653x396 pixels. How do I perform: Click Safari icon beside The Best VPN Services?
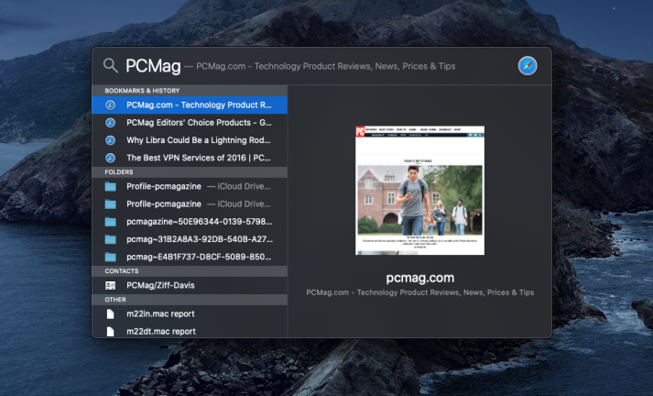(x=111, y=158)
